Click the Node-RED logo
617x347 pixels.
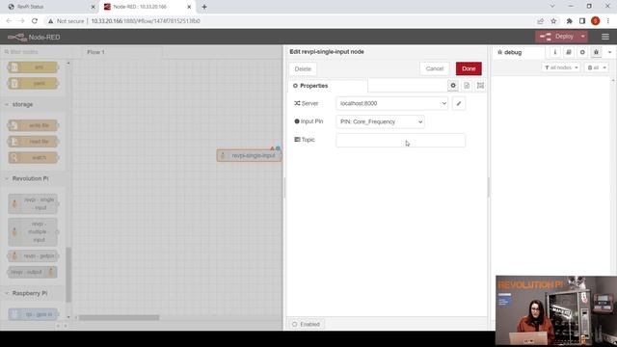pos(34,37)
